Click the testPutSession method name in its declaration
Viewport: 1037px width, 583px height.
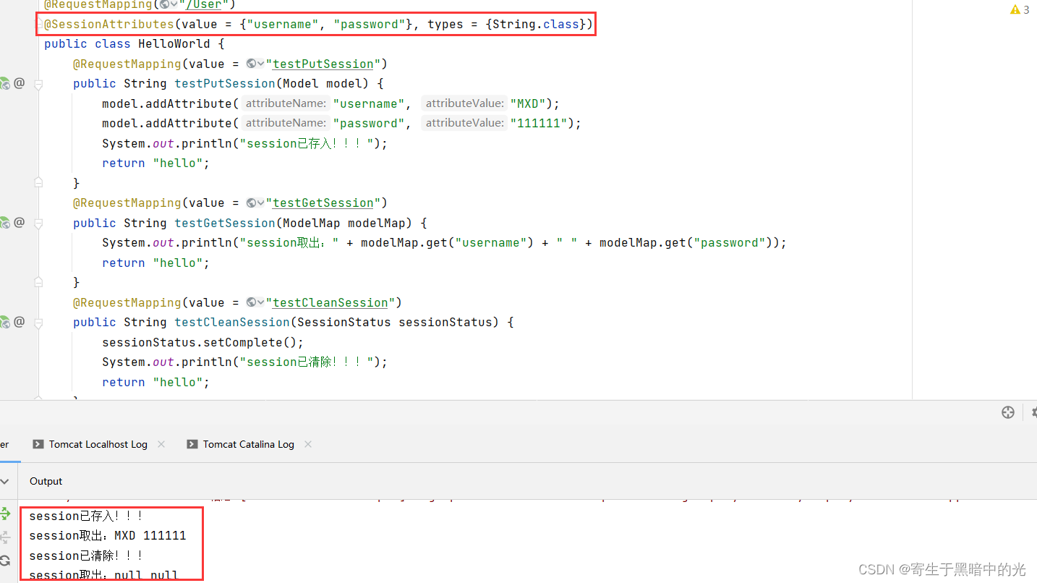click(x=225, y=83)
